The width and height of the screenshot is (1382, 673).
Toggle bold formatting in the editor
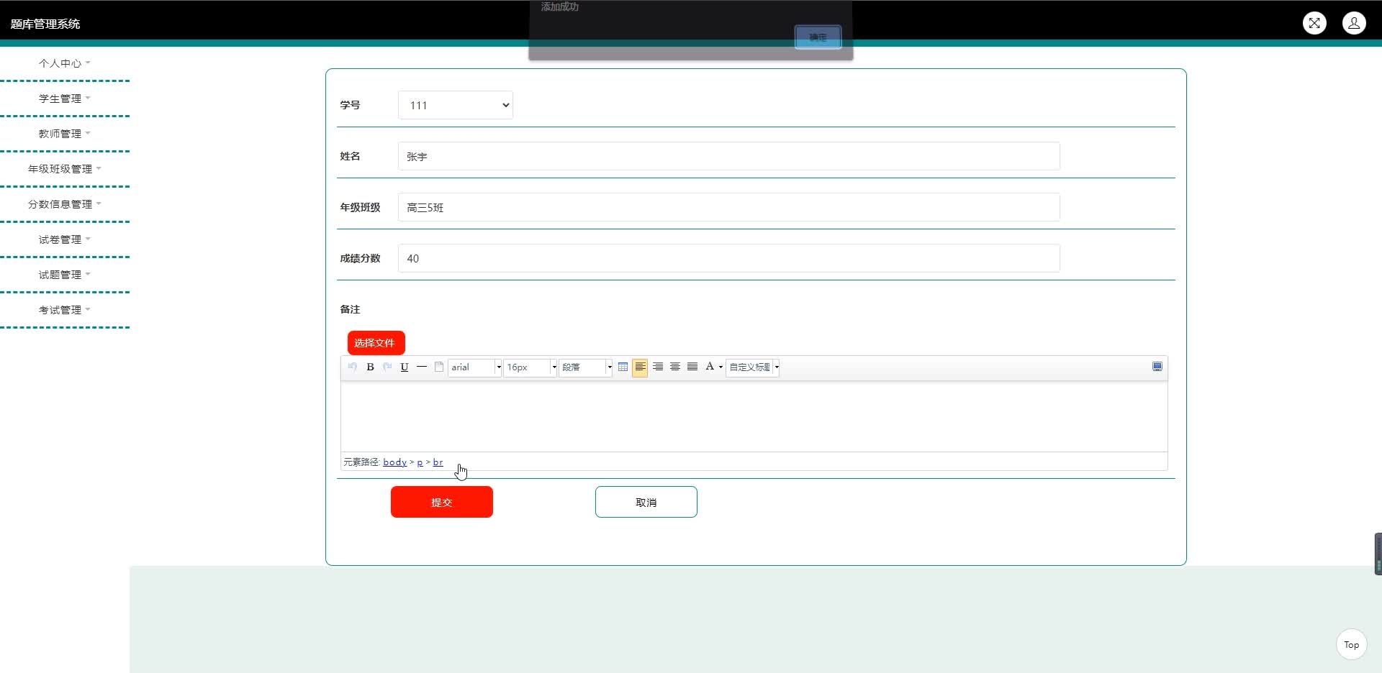click(x=370, y=367)
